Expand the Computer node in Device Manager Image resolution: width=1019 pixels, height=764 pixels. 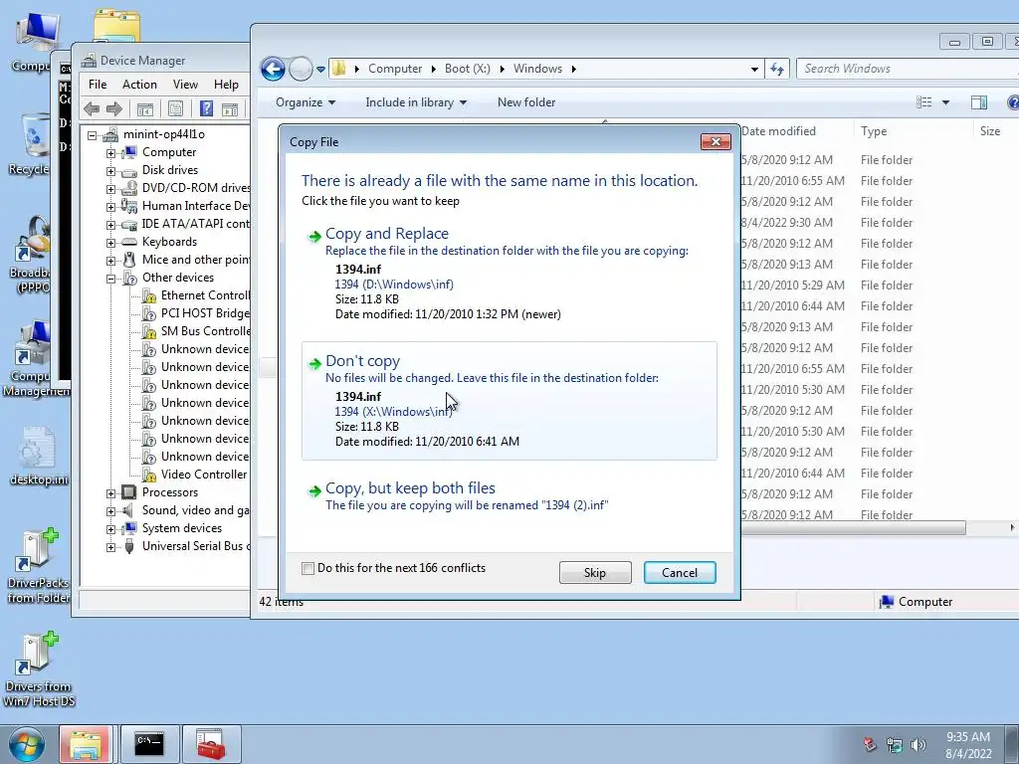[111, 153]
